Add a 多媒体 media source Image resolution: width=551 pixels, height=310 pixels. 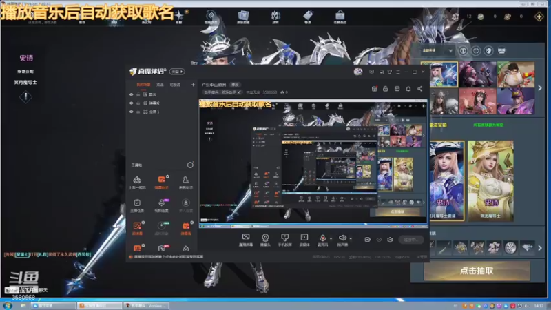point(304,240)
